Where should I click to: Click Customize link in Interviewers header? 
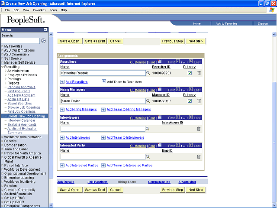coord(138,118)
